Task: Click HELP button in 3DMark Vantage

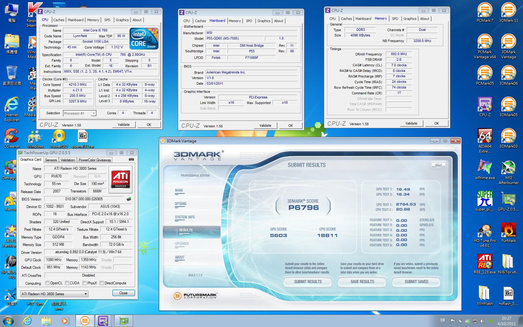Action: pos(439,165)
